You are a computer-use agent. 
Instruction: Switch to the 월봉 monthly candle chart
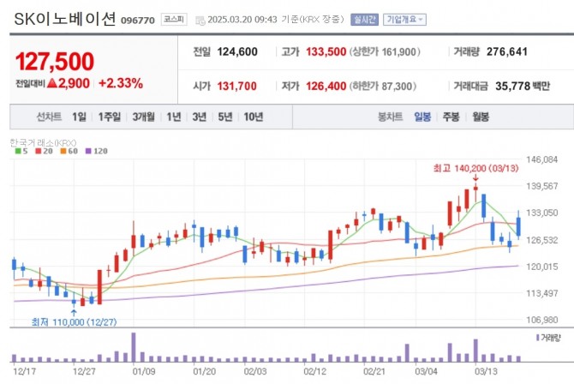coord(481,117)
